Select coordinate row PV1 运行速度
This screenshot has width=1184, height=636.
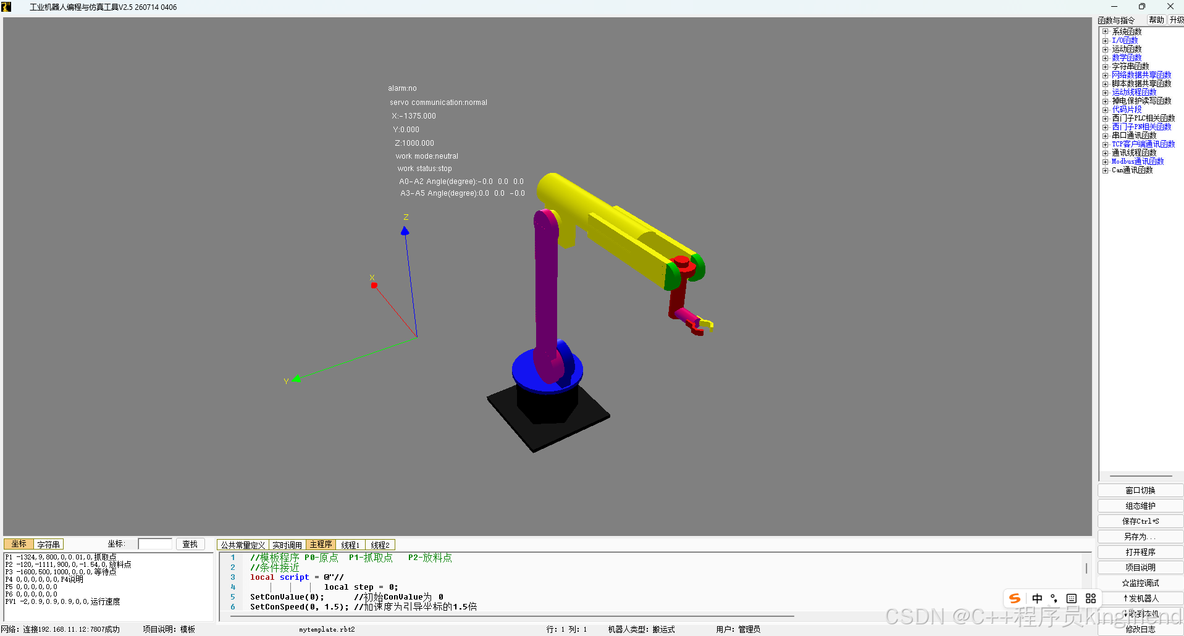click(x=62, y=601)
